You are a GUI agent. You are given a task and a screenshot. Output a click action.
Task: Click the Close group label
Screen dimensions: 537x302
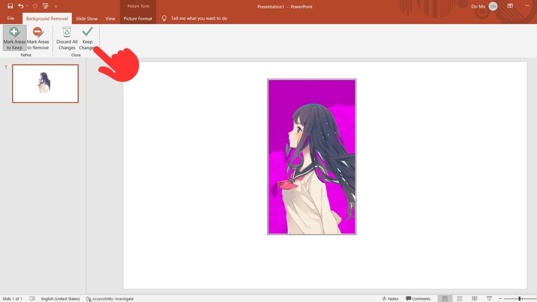tap(76, 55)
